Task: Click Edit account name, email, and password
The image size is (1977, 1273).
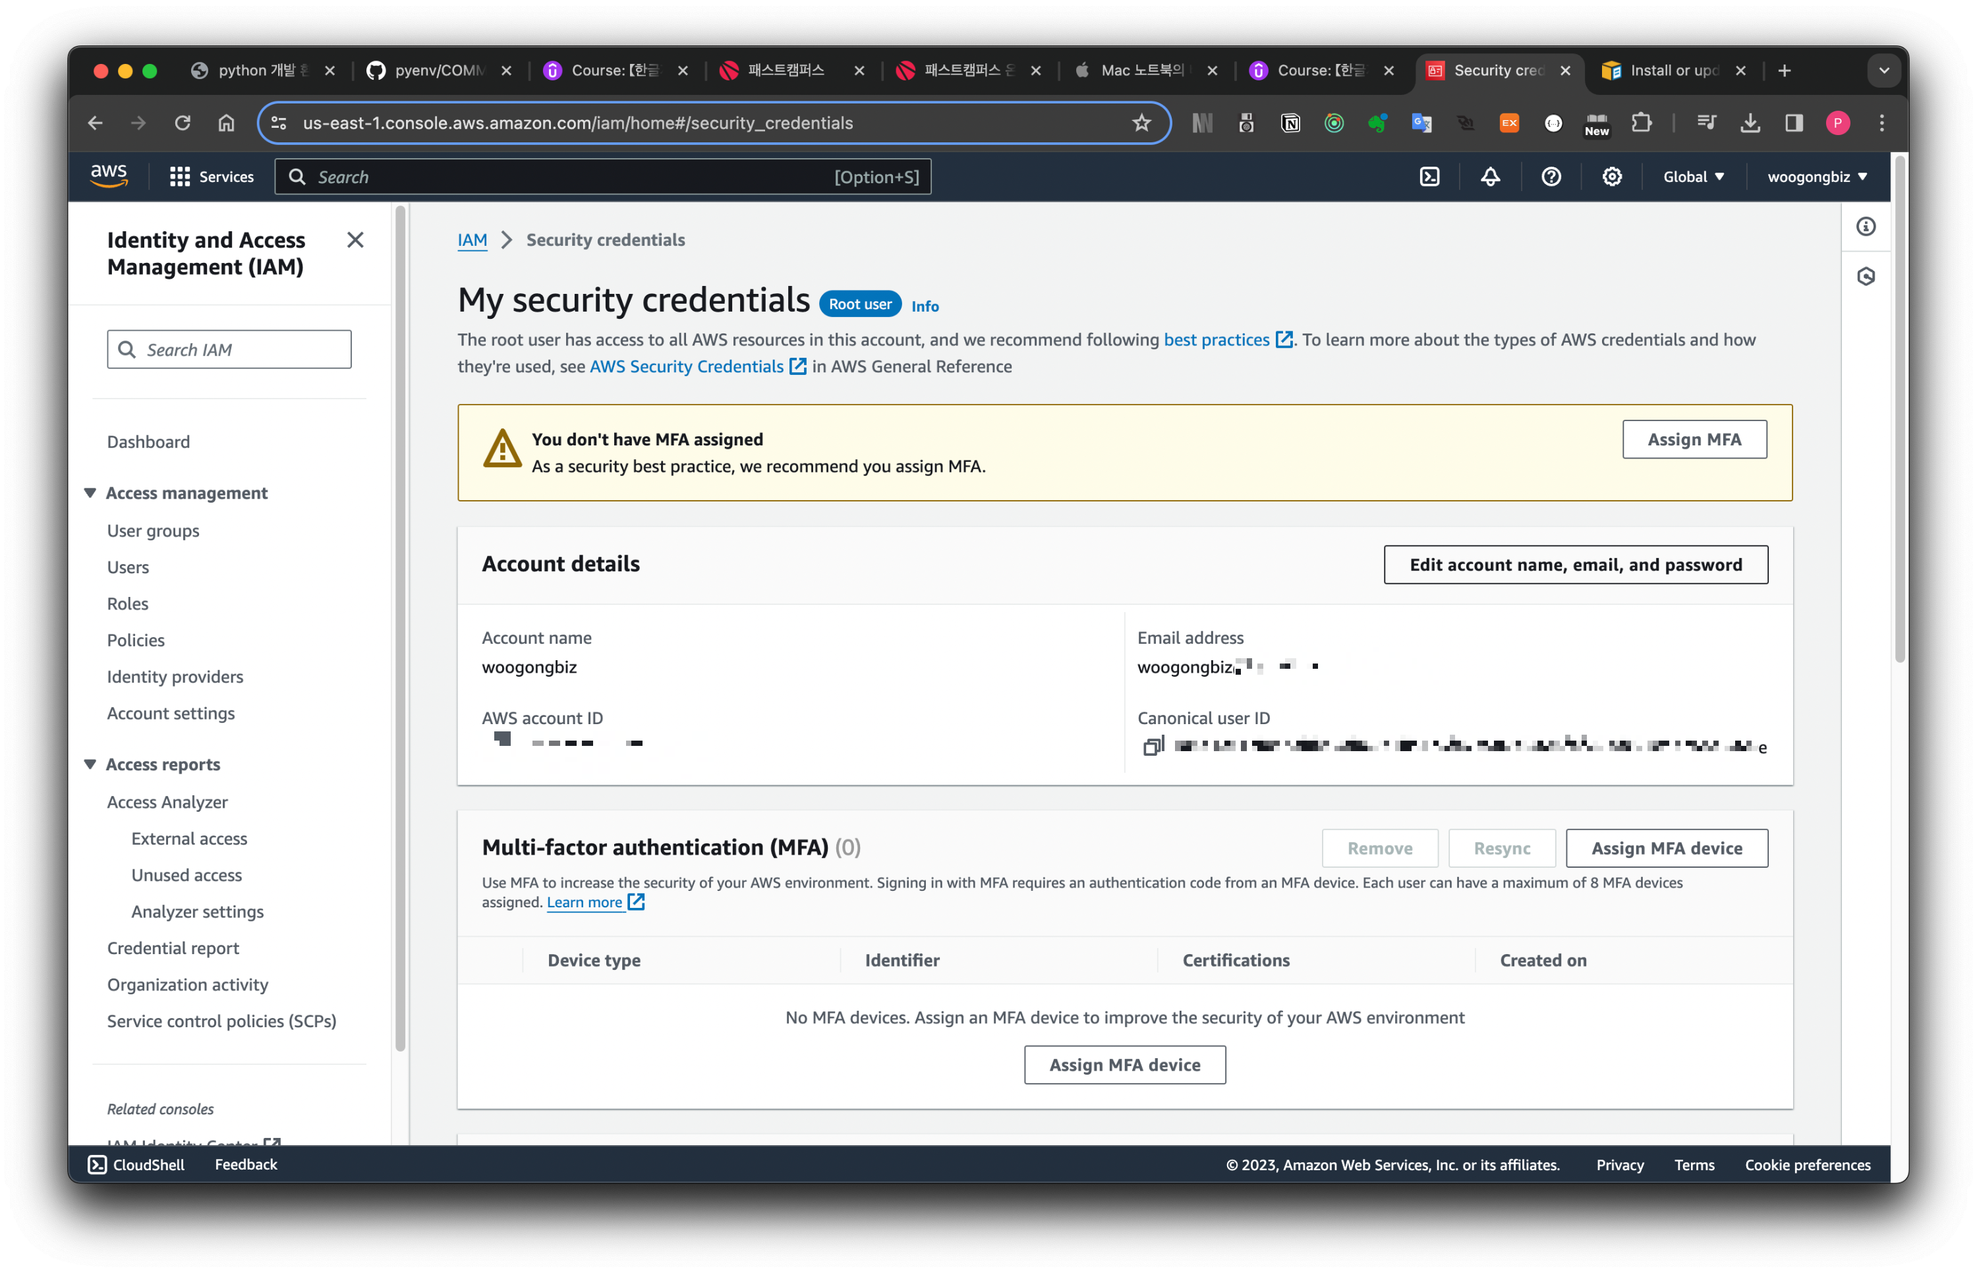Action: [x=1575, y=565]
